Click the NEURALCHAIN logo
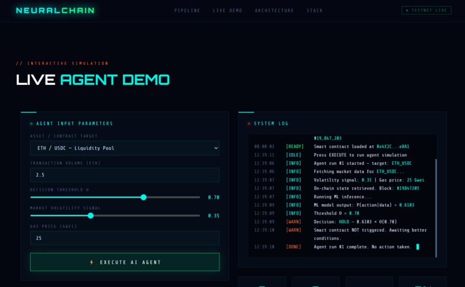 55,10
